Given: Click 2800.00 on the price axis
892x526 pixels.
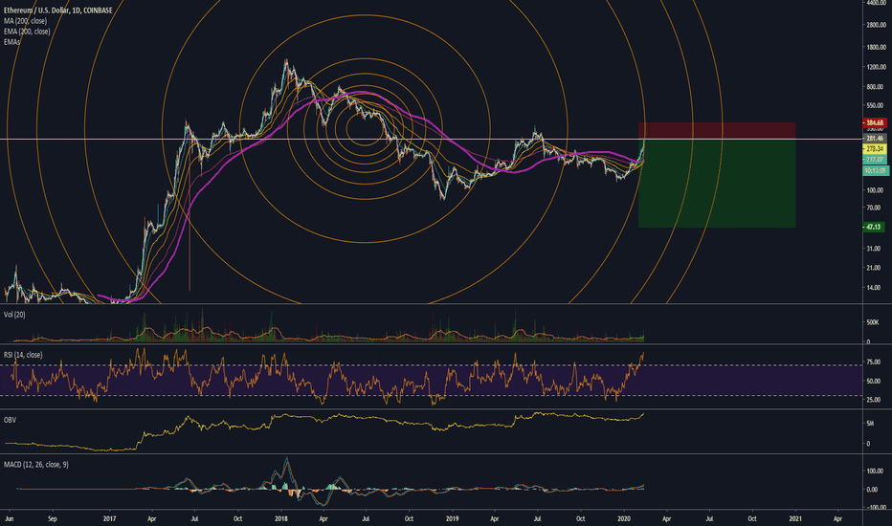Looking at the screenshot, I should pyautogui.click(x=876, y=25).
